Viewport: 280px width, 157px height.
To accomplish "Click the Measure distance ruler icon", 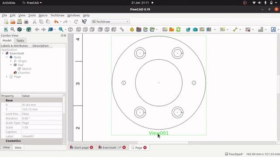I will point(122,29).
